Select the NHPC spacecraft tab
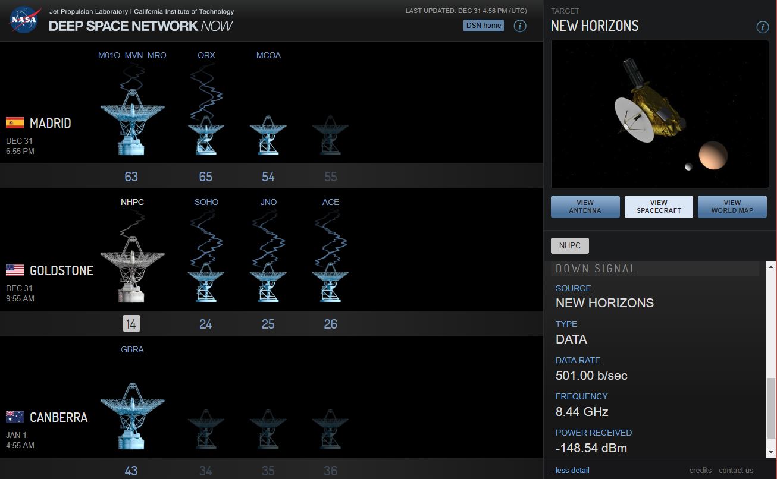The image size is (777, 479). coord(570,245)
